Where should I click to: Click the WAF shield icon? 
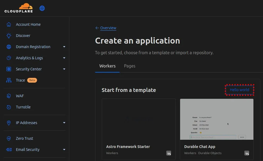9,96
